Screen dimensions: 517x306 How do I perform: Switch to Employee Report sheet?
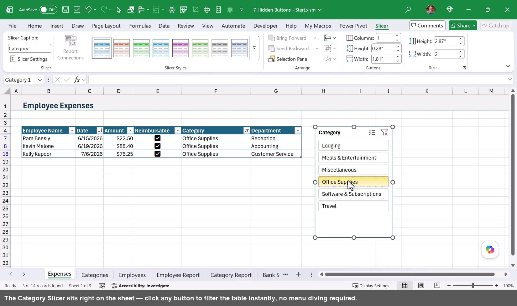(178, 275)
